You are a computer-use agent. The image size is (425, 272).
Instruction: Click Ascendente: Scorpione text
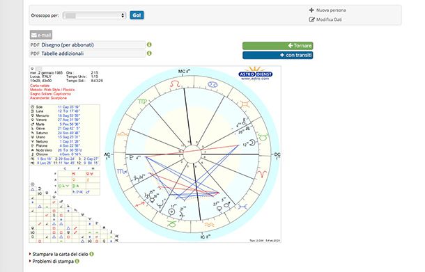pos(48,98)
